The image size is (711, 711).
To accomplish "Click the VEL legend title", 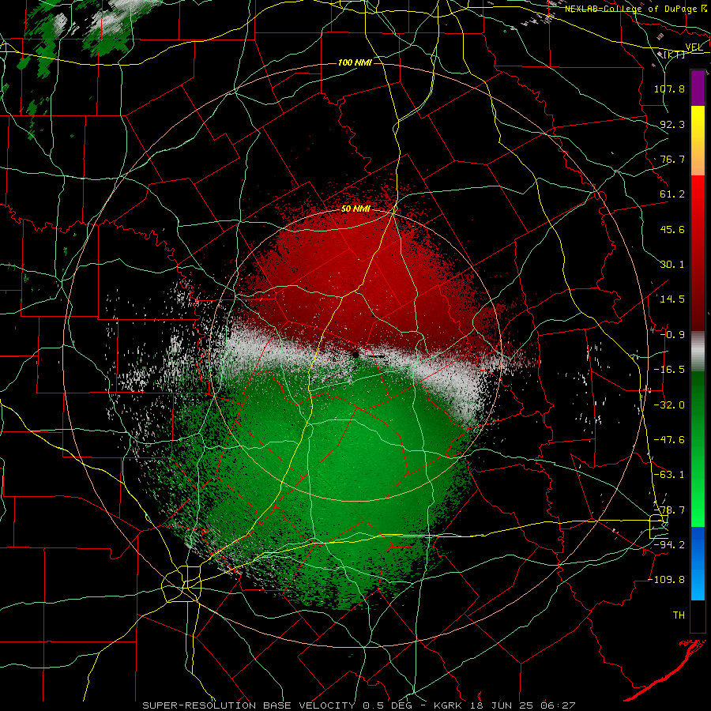I will coord(694,47).
